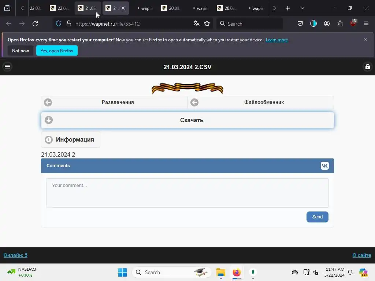Viewport: 375px width, 281px height.
Task: Open File Explorer from taskbar
Action: click(221, 272)
